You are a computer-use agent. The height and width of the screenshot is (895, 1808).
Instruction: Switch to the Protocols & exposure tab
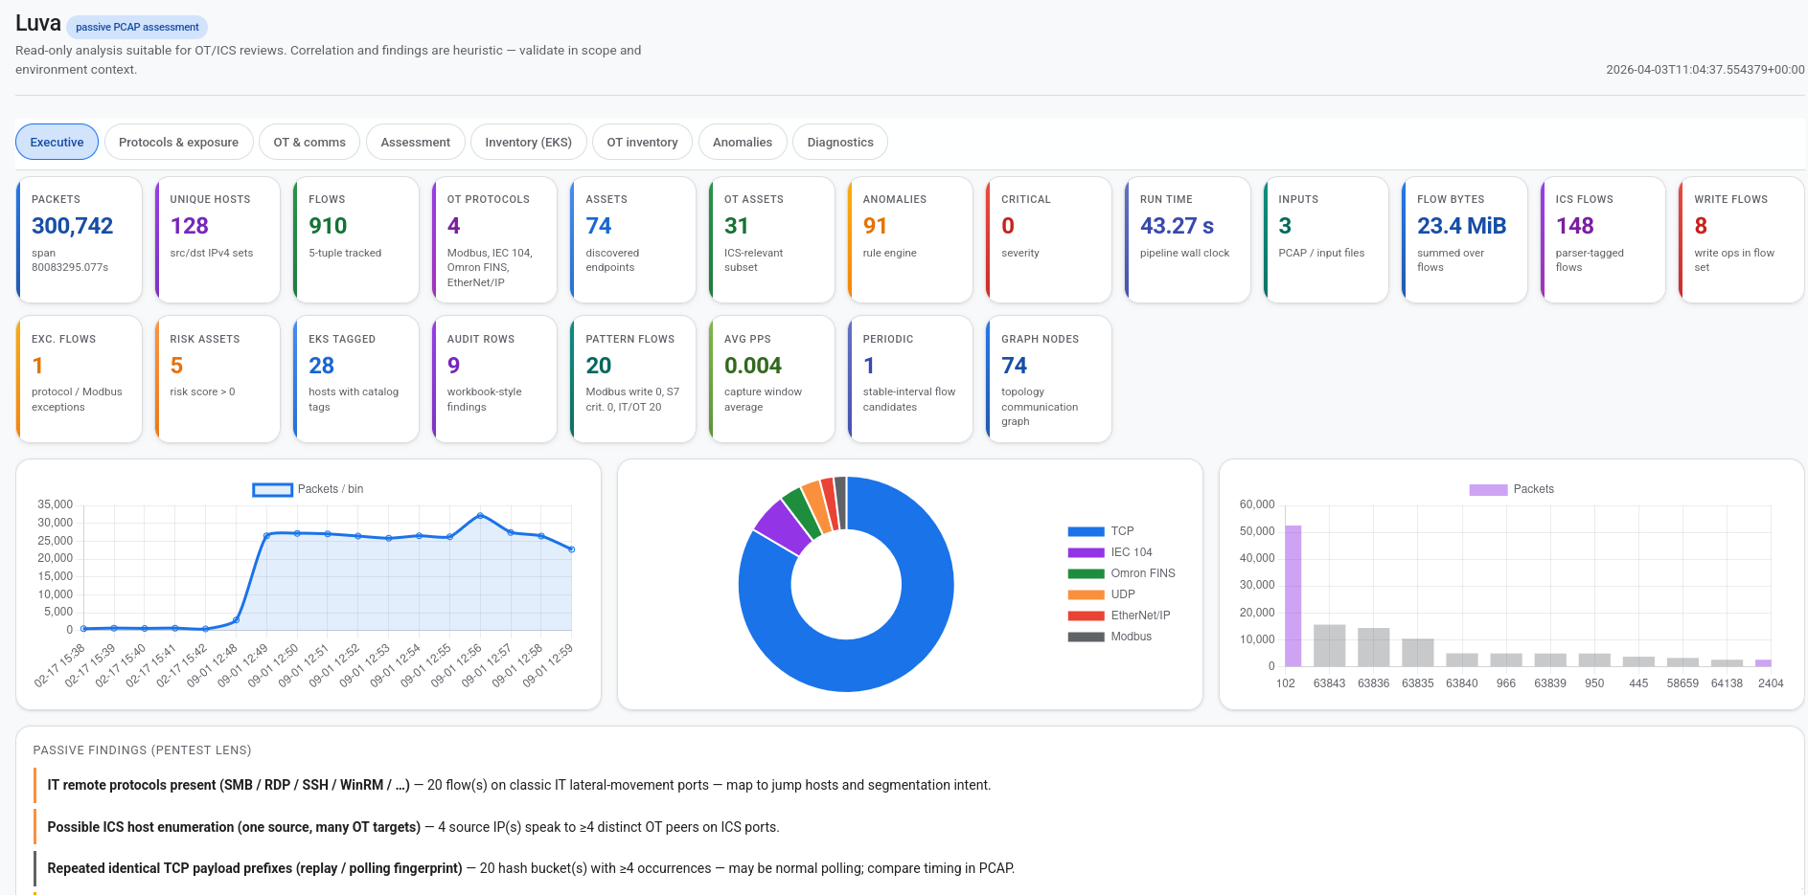coord(178,142)
